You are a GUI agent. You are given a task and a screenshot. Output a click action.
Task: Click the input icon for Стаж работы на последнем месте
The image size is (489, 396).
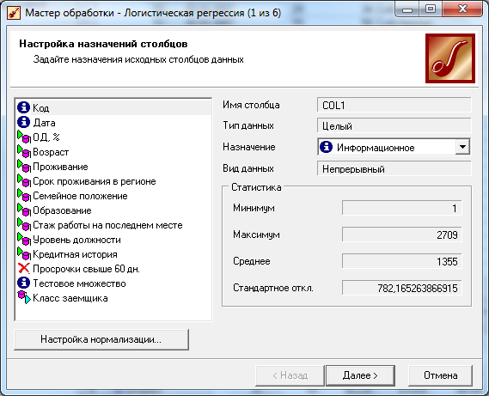[x=24, y=225]
